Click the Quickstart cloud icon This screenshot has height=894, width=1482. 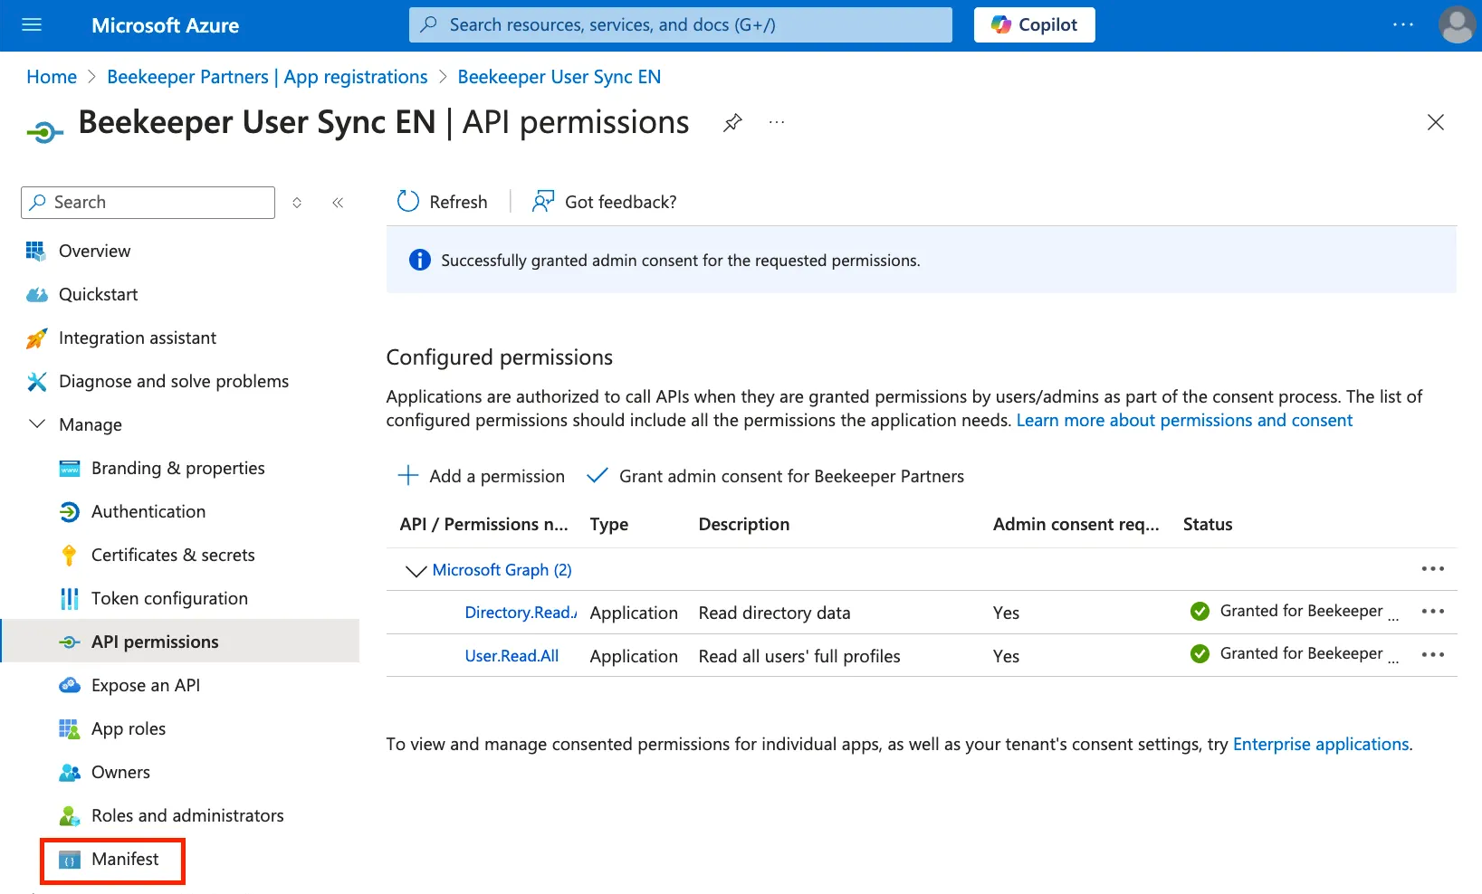(36, 295)
